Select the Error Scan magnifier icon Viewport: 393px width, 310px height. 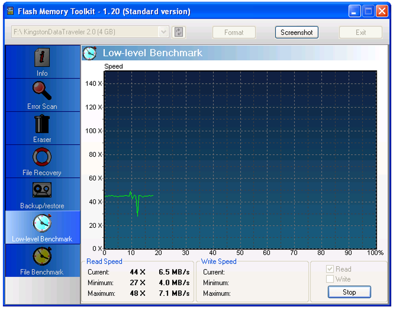[42, 90]
